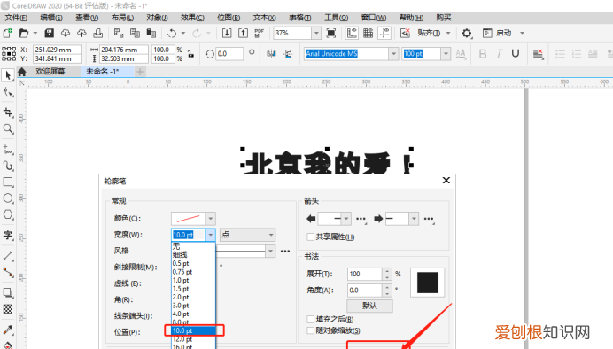Select the Pick tool in toolbox

tap(8, 75)
